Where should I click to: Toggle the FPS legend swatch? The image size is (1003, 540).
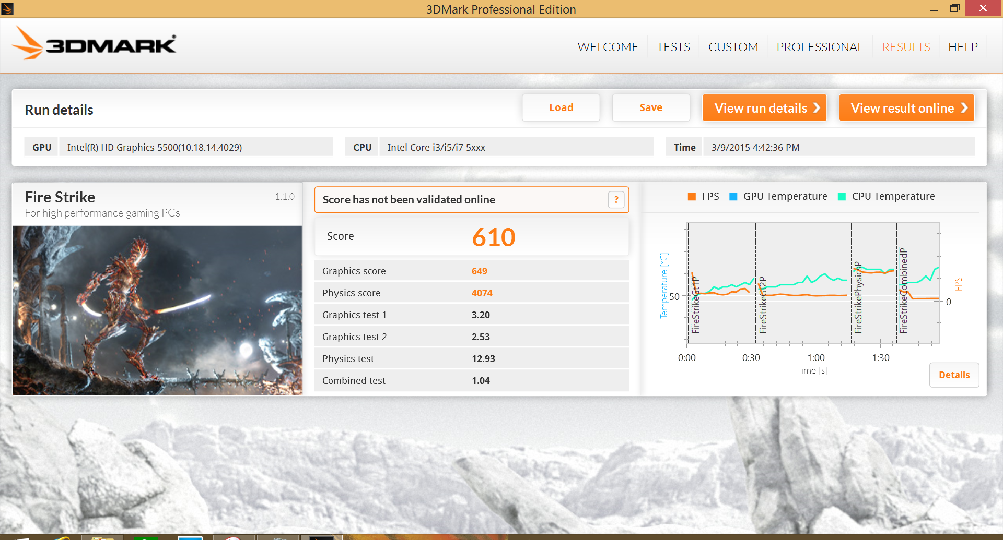pyautogui.click(x=692, y=197)
